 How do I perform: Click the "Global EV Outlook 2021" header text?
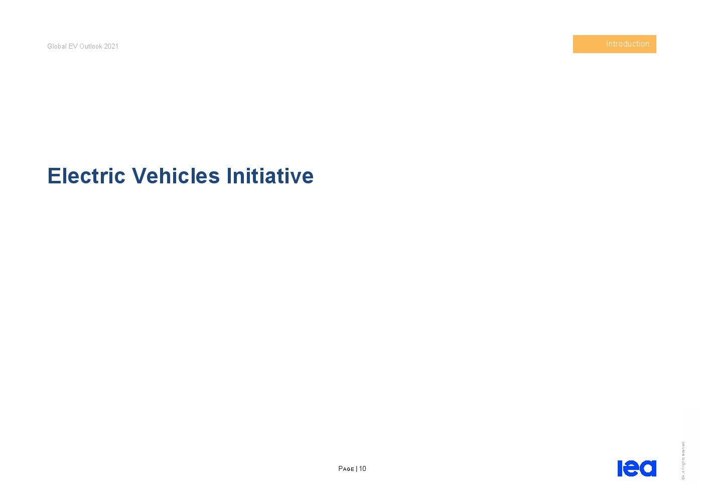tap(83, 46)
